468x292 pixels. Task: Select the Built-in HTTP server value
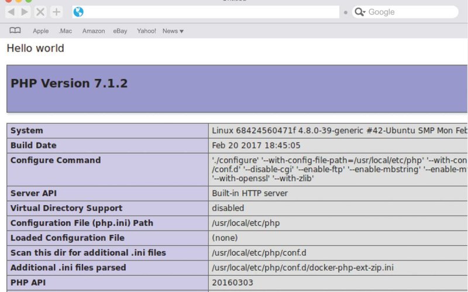coord(250,193)
